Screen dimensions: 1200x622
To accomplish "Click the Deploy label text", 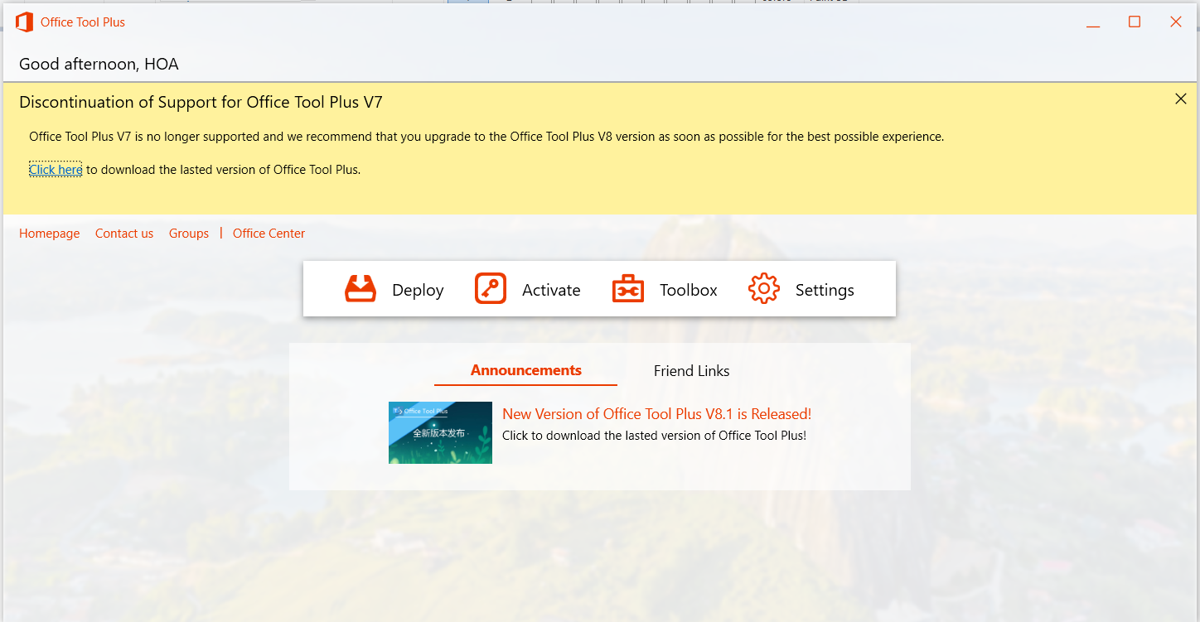I will point(418,290).
